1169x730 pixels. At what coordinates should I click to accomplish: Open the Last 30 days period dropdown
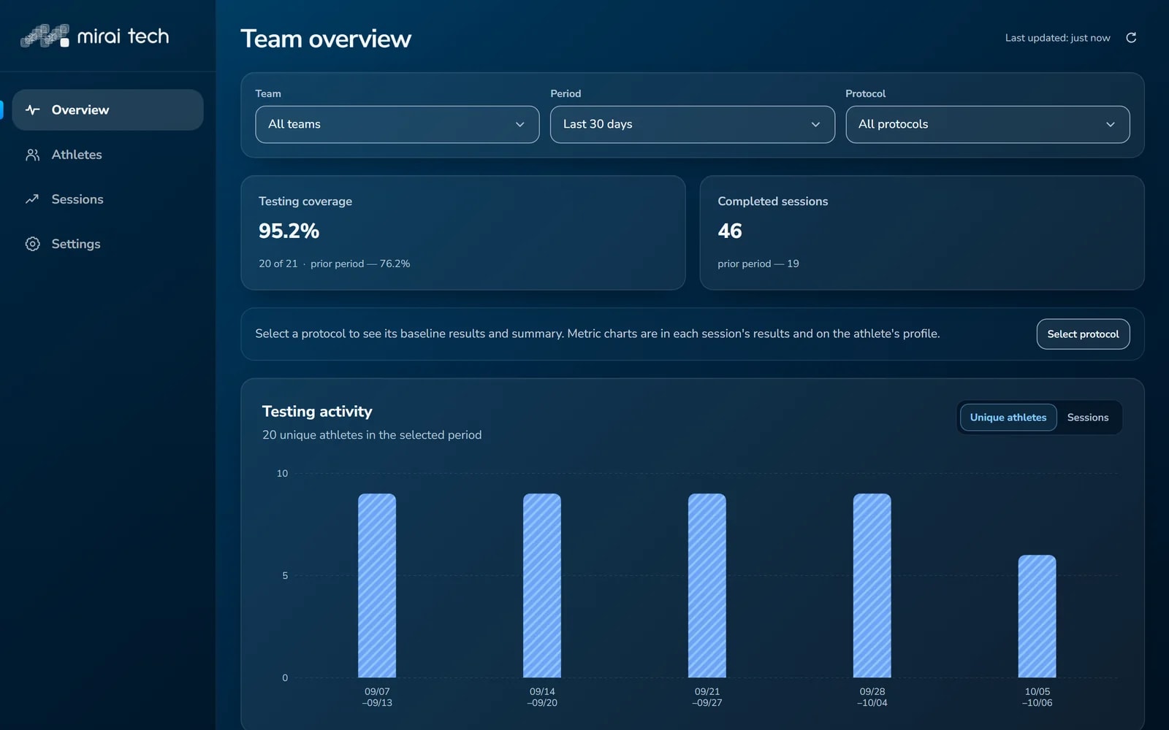click(693, 124)
